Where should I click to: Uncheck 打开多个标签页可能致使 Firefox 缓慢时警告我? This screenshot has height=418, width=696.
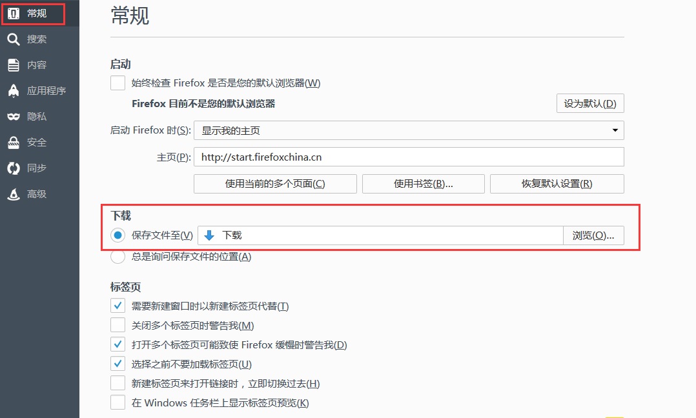pos(118,344)
